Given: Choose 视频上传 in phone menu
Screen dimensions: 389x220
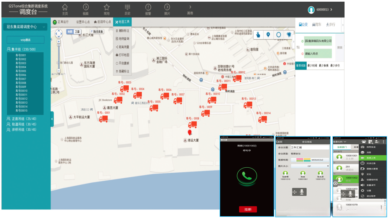Looking at the screenshot, I should pos(373,158).
